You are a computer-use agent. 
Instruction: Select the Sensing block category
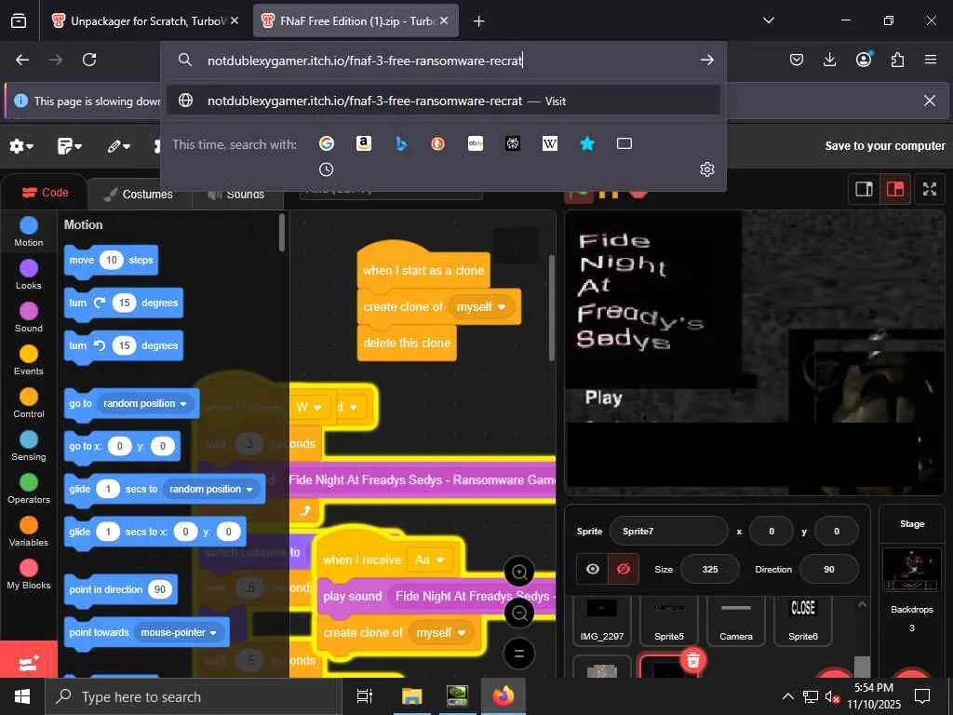coord(29,446)
